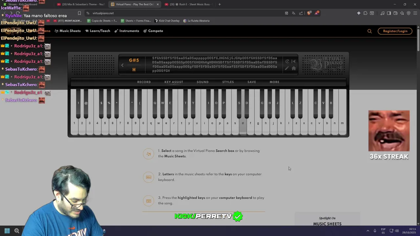Viewport: 420px width, 236px height.
Task: Open the STYLES piano menu
Action: point(228,82)
